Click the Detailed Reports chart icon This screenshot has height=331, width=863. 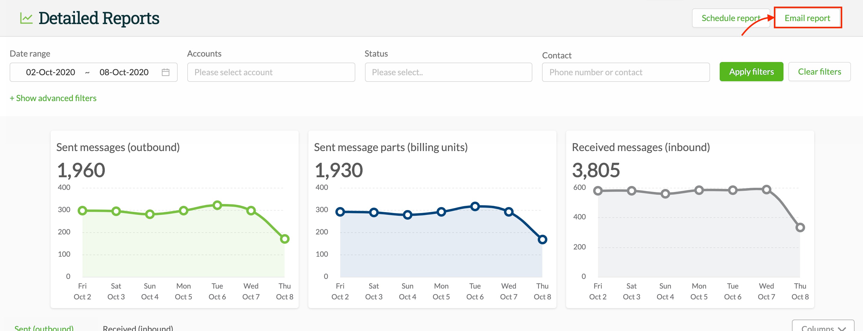[26, 18]
